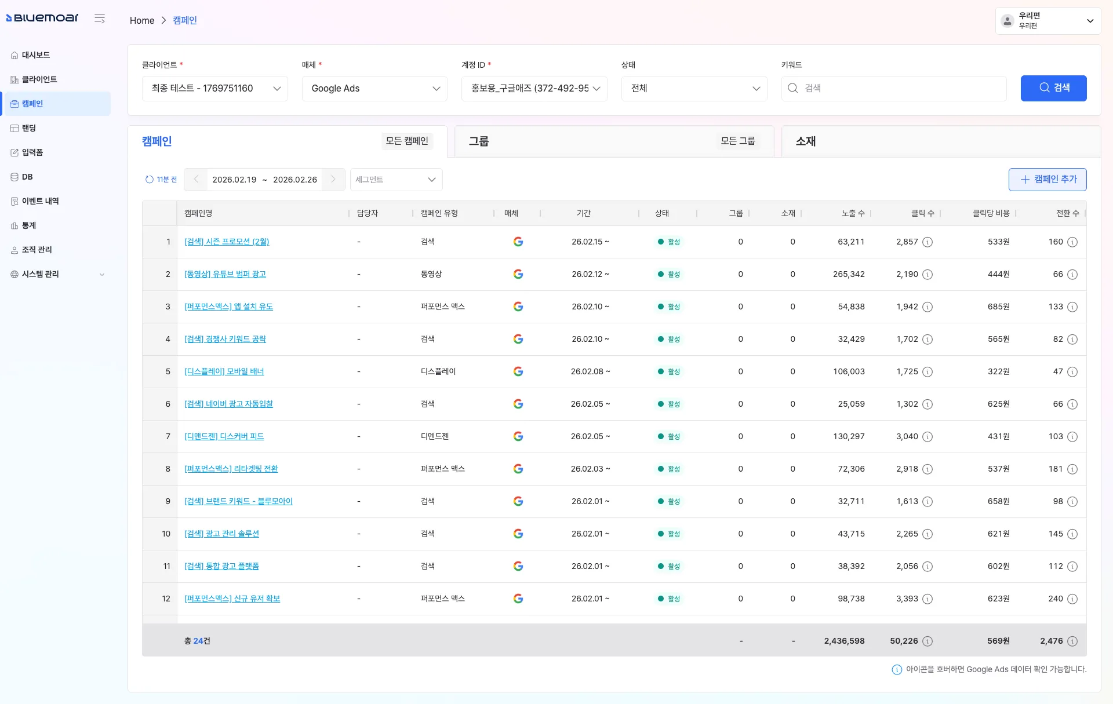Image resolution: width=1113 pixels, height=704 pixels.
Task: Open DB page in sidebar
Action: click(27, 177)
